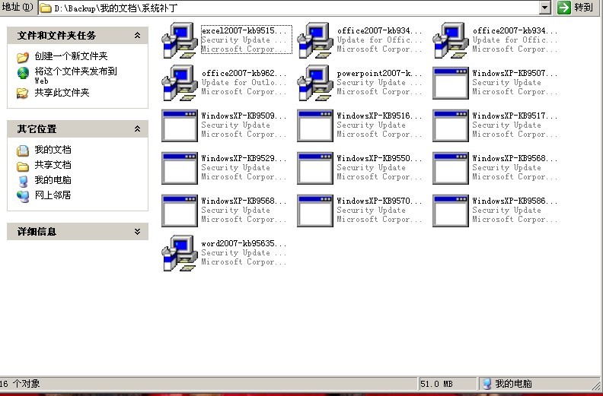This screenshot has width=603, height=396.
Task: Click the green 转到 arrow icon
Action: [x=563, y=8]
